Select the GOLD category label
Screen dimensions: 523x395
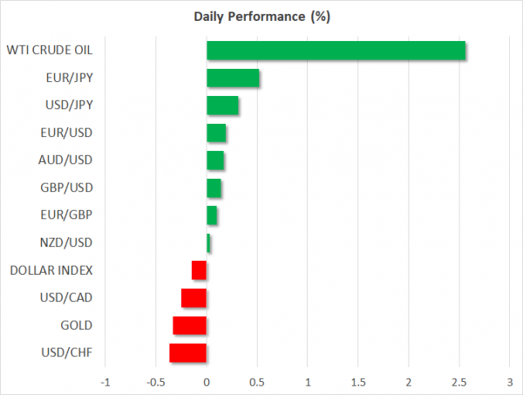tap(75, 325)
